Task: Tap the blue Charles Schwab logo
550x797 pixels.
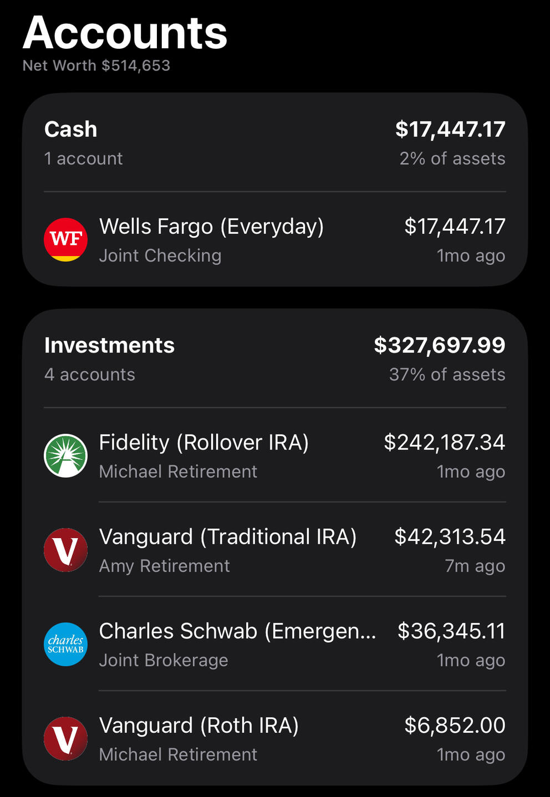Action: pos(65,644)
